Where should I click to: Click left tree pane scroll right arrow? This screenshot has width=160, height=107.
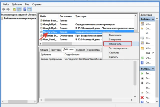pos(35,101)
